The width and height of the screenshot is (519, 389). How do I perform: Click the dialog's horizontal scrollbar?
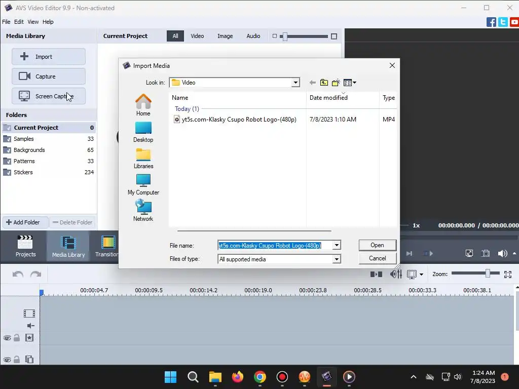[x=254, y=230]
